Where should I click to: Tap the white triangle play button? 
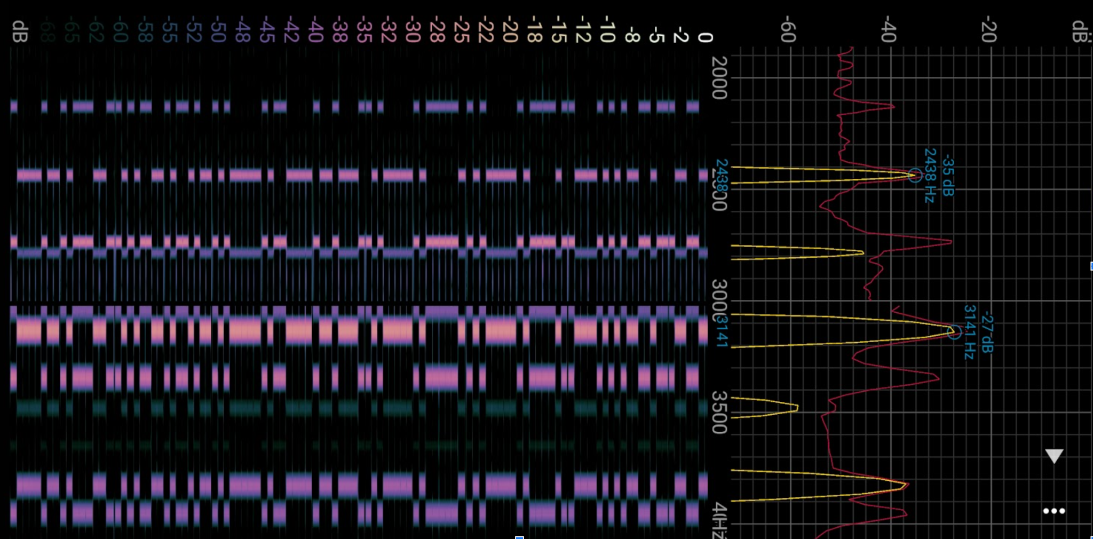click(1054, 456)
